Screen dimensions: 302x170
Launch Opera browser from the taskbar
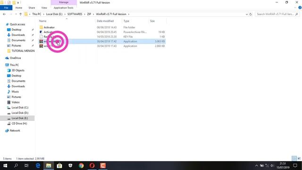(92, 166)
